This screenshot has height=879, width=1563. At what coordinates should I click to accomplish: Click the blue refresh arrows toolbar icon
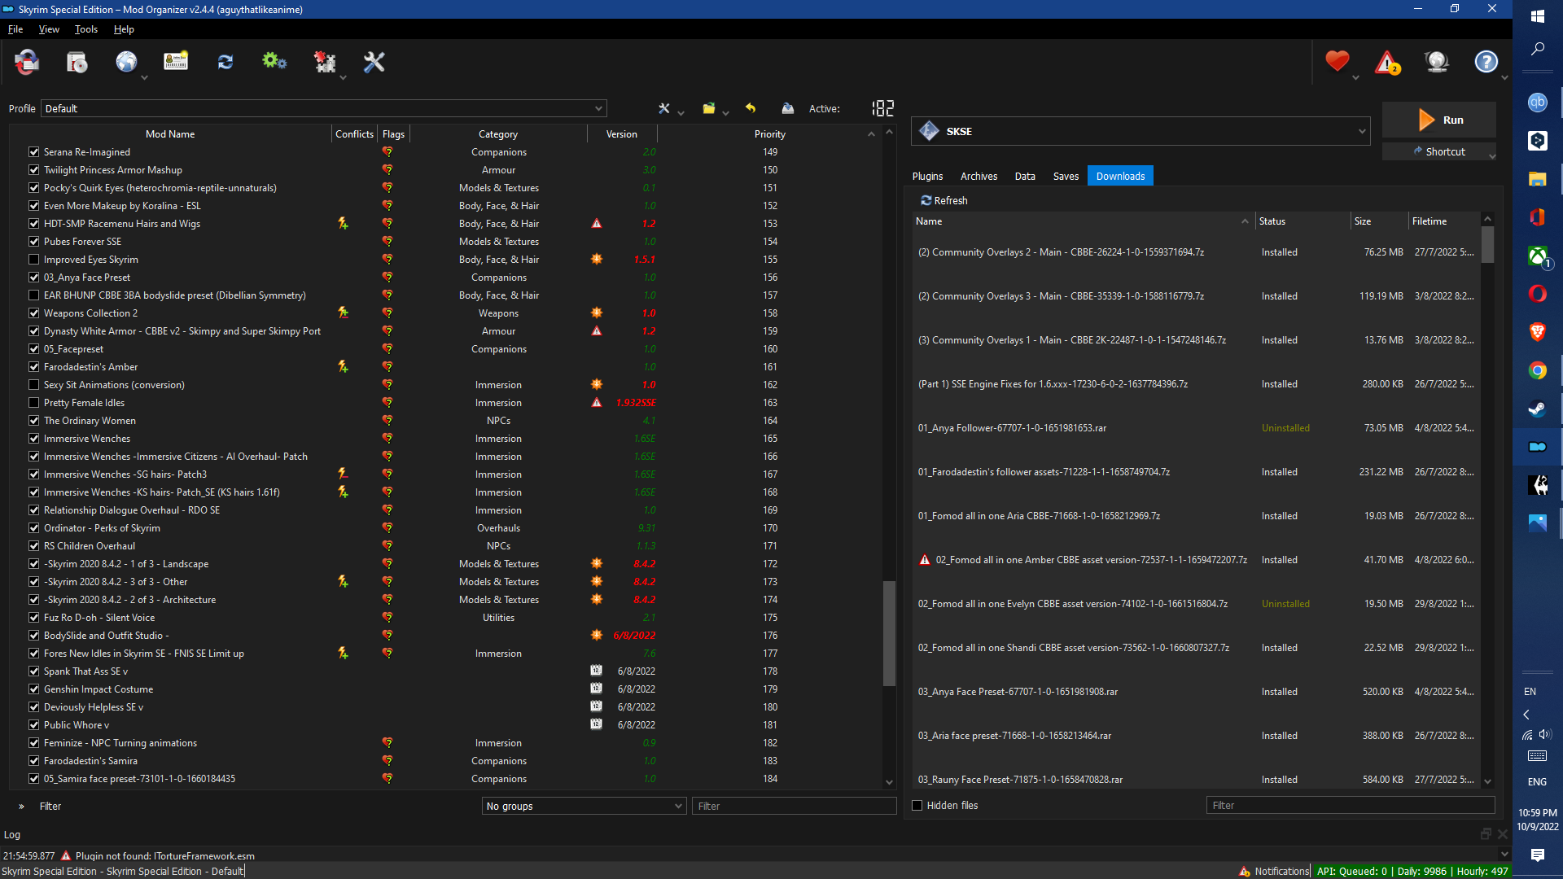[225, 62]
